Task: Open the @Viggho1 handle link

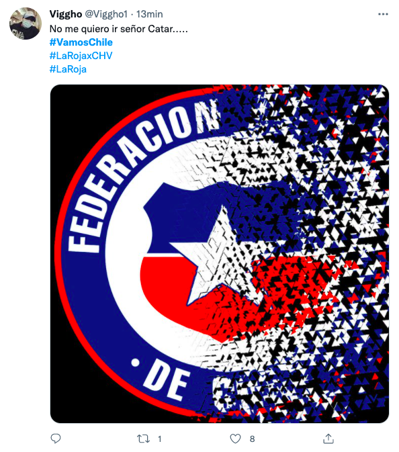Action: pos(106,14)
